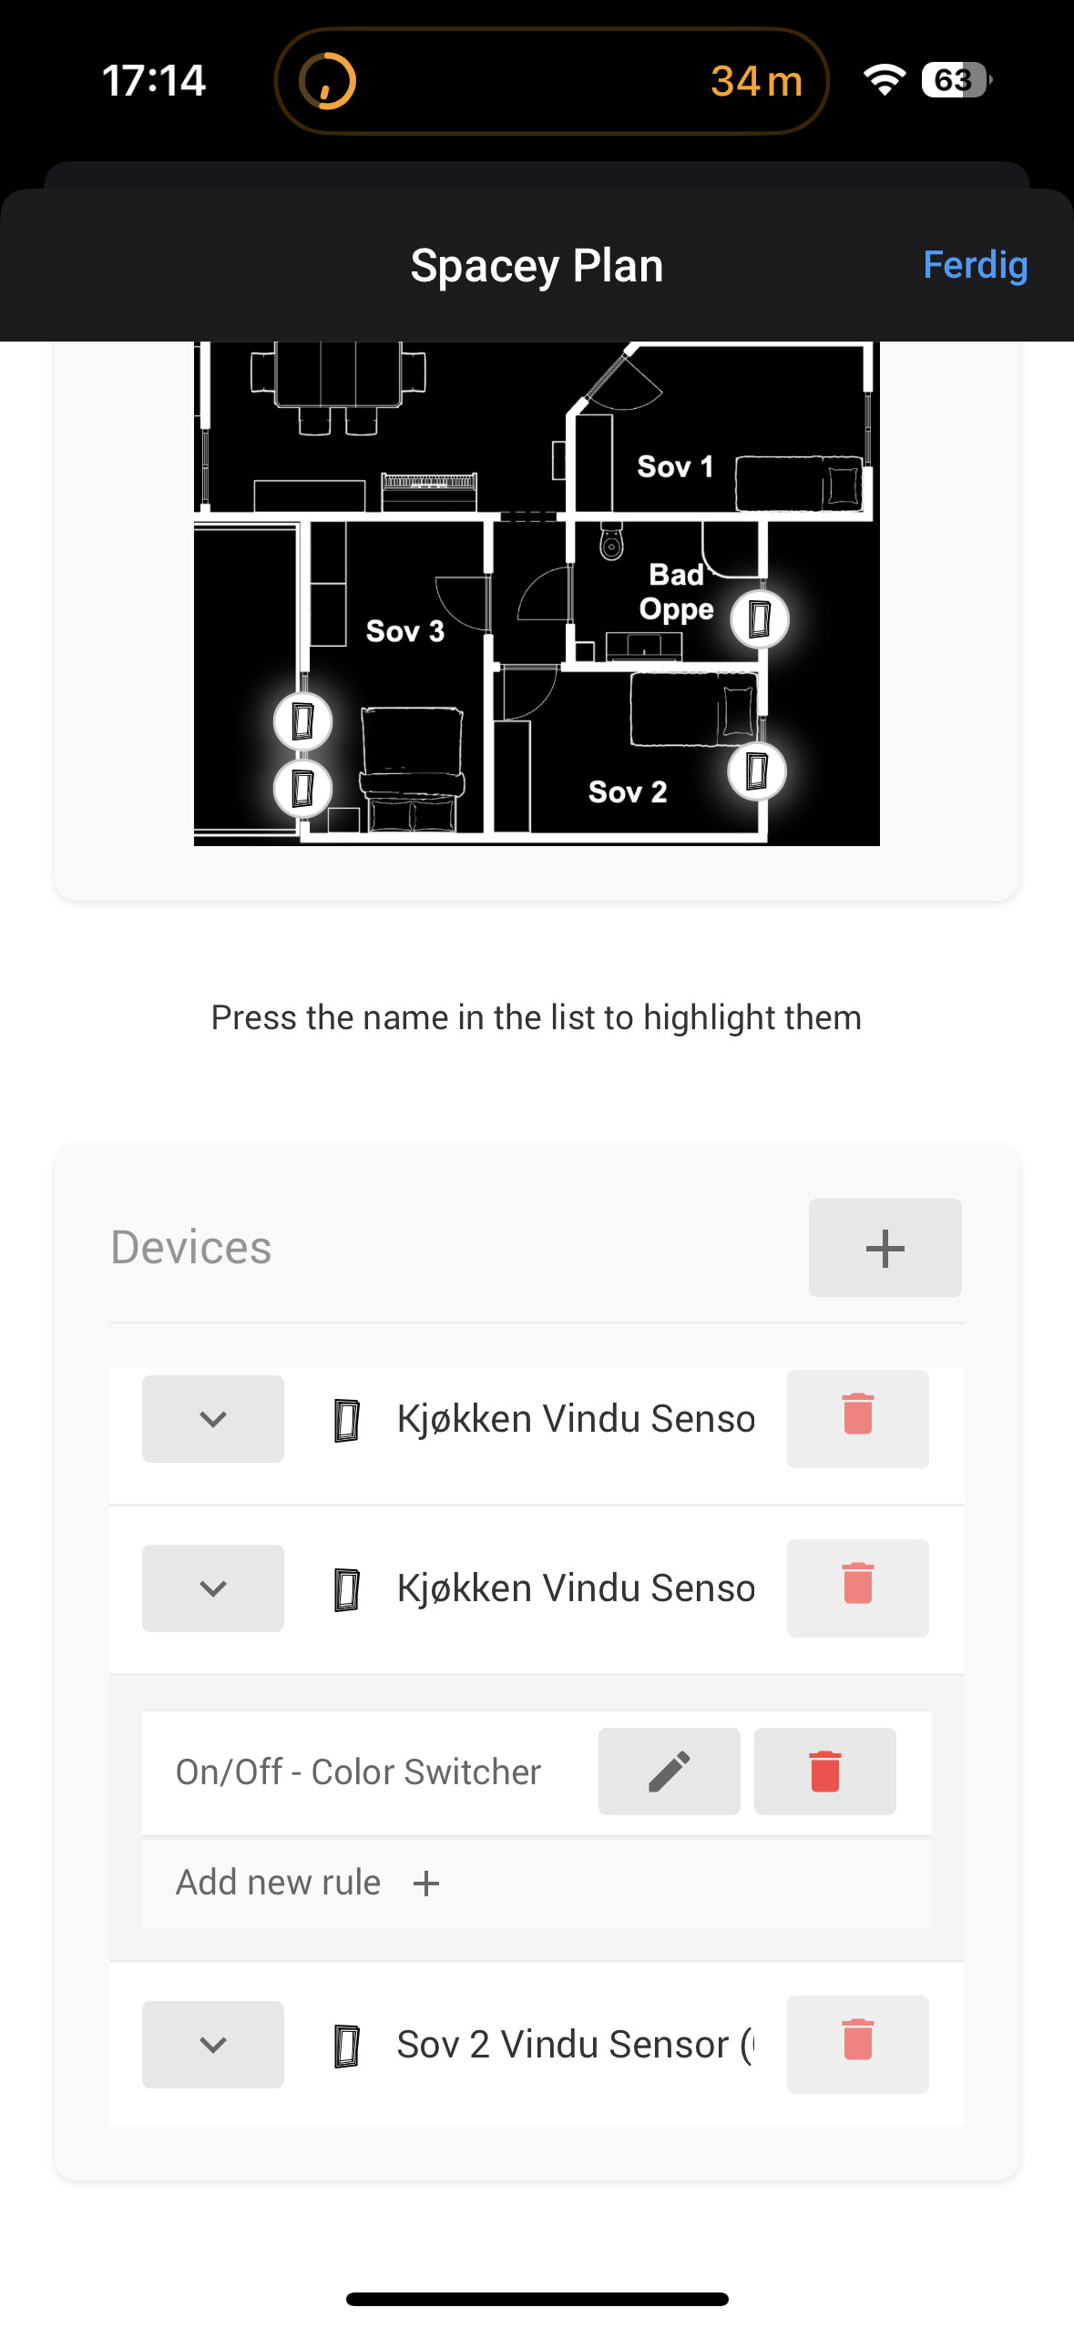This screenshot has width=1074, height=2328.
Task: Tap upper Sov 3 window sensor marker
Action: [x=302, y=721]
